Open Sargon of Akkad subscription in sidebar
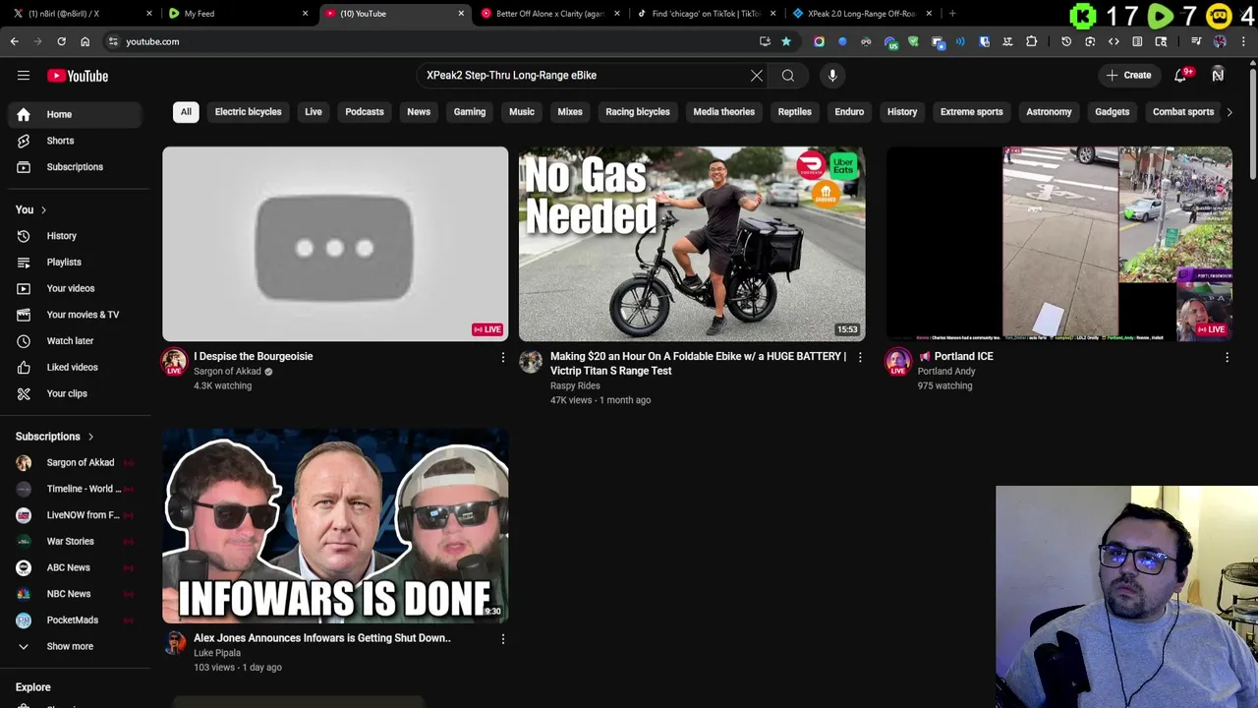1258x708 pixels. point(77,462)
